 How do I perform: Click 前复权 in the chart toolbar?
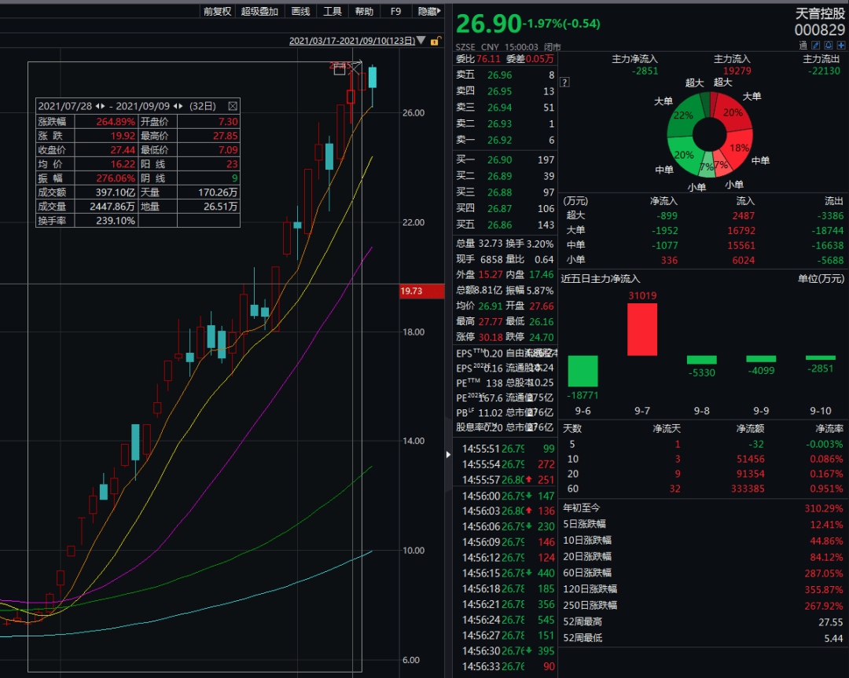(217, 11)
